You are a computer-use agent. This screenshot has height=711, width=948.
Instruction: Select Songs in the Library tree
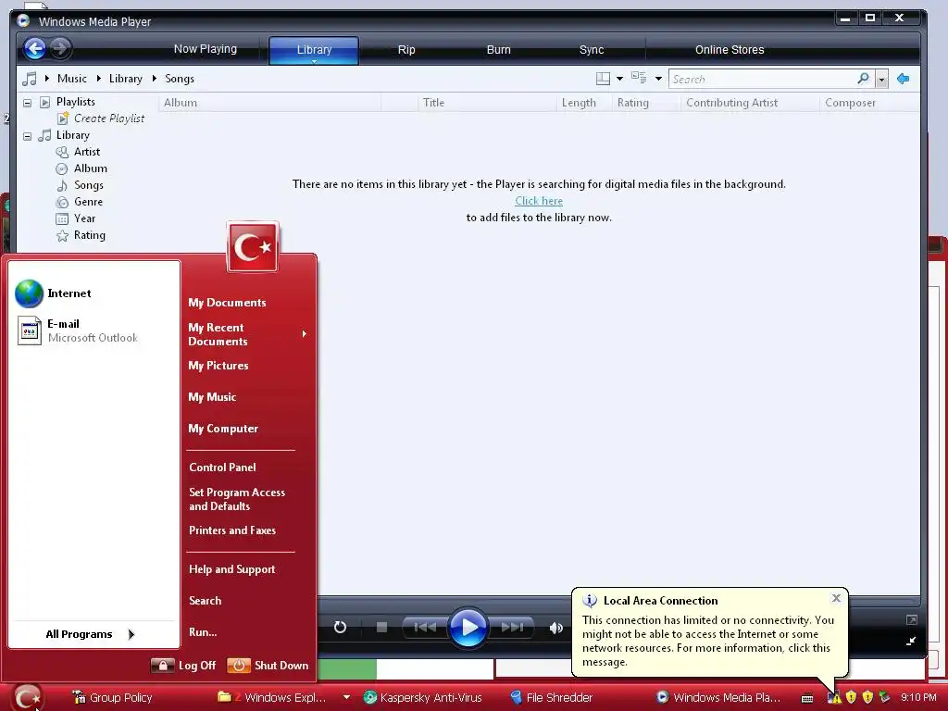[x=88, y=185]
